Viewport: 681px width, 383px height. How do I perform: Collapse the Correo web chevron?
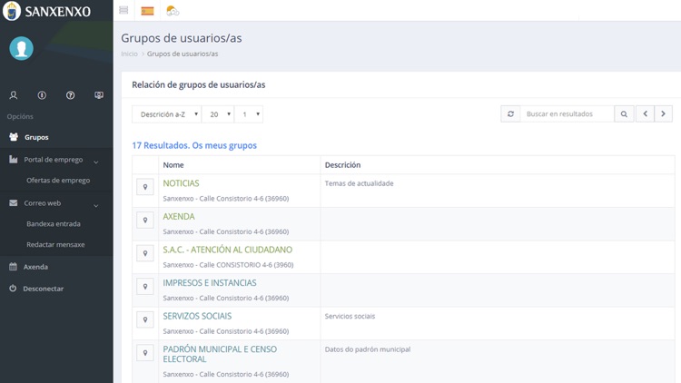tap(96, 205)
